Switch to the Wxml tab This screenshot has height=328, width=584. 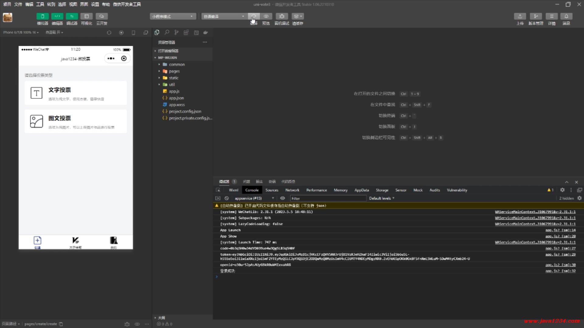point(234,190)
